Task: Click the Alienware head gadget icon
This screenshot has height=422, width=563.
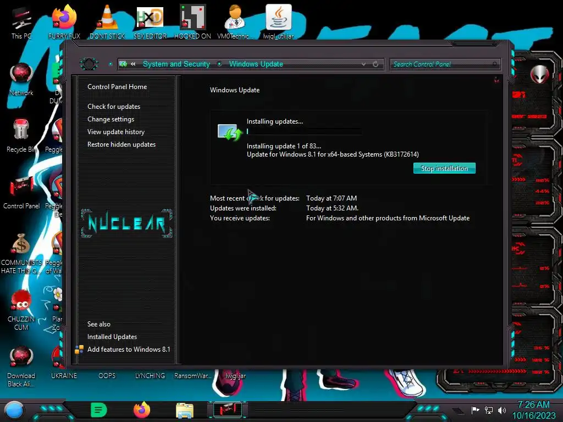Action: [x=539, y=74]
